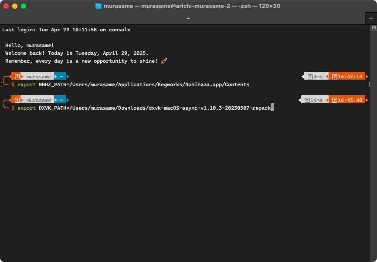Click the scrollbar marker at top right
This screenshot has width=377, height=262.
click(x=374, y=27)
